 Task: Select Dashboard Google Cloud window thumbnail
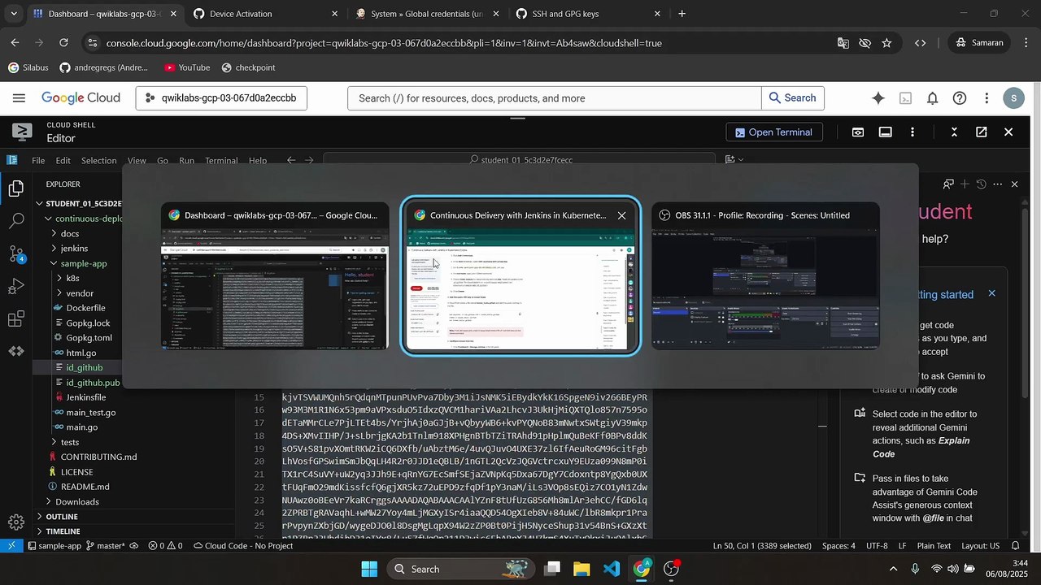point(275,275)
